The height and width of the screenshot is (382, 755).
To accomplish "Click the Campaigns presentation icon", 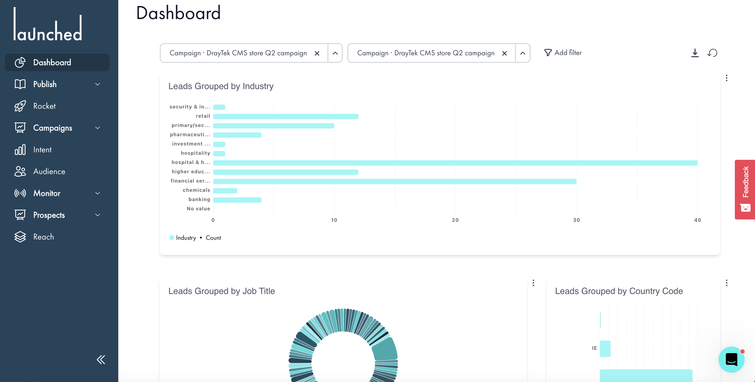I will point(20,128).
